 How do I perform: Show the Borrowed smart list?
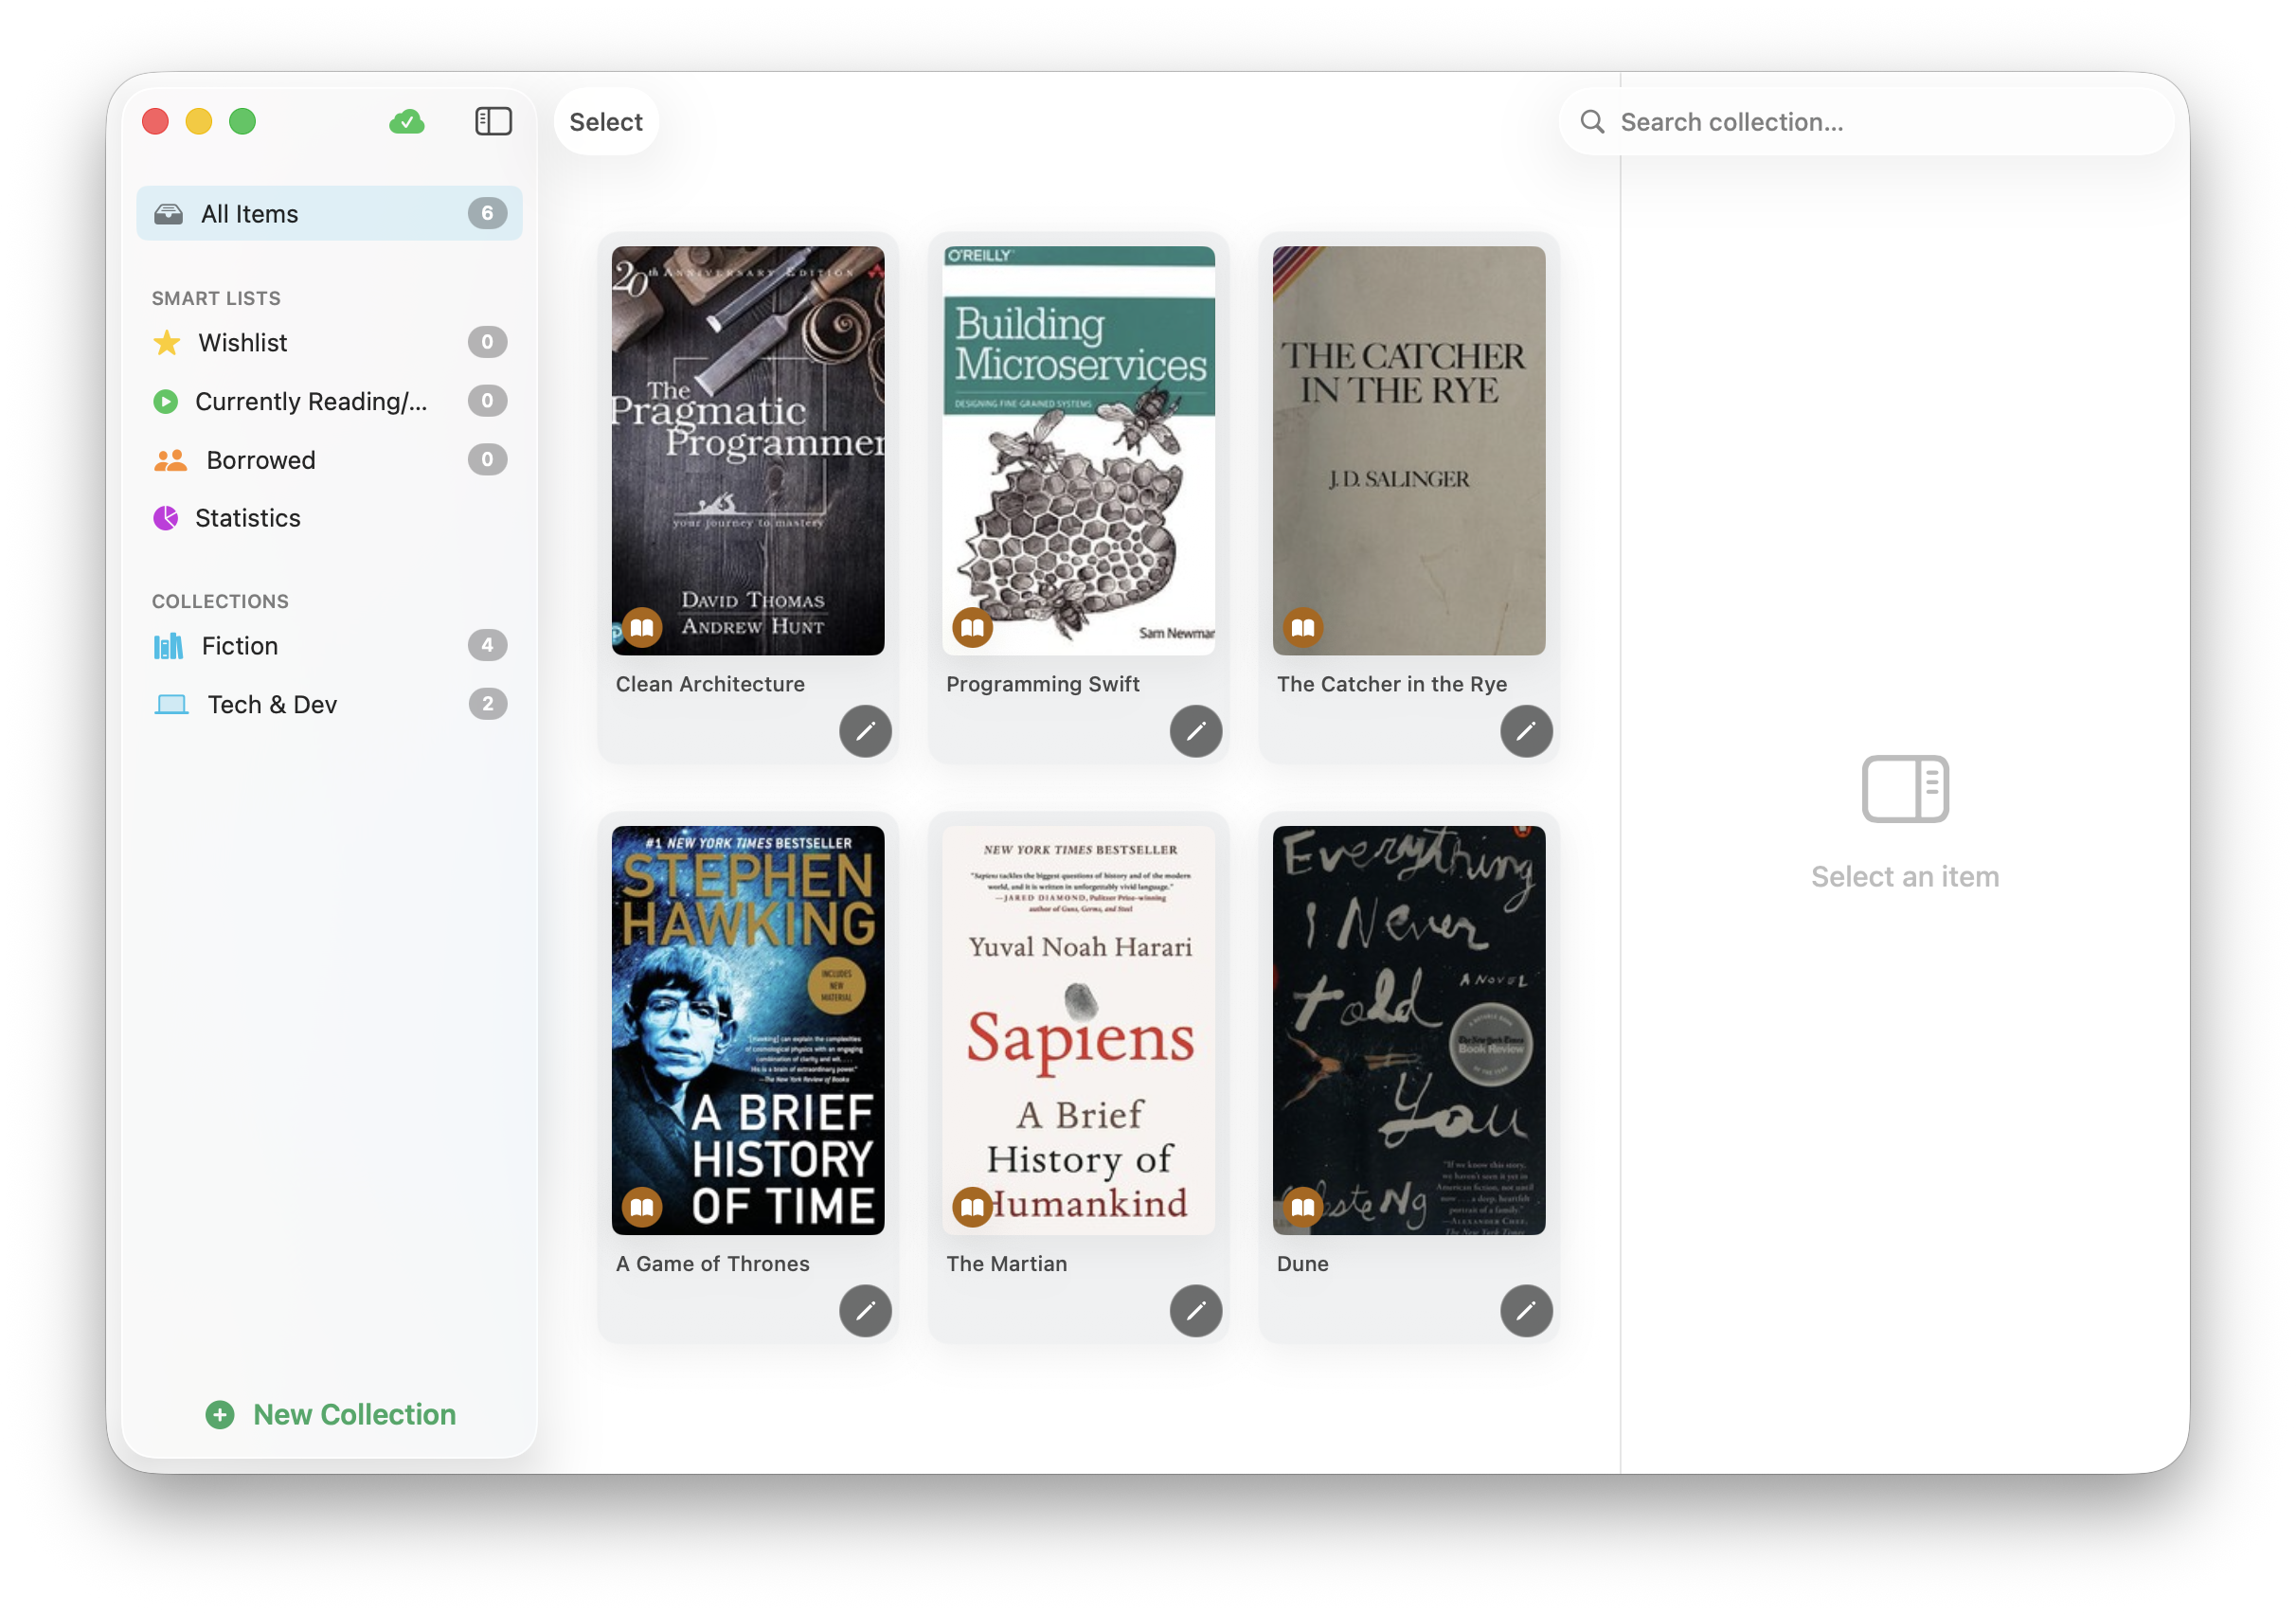point(329,460)
